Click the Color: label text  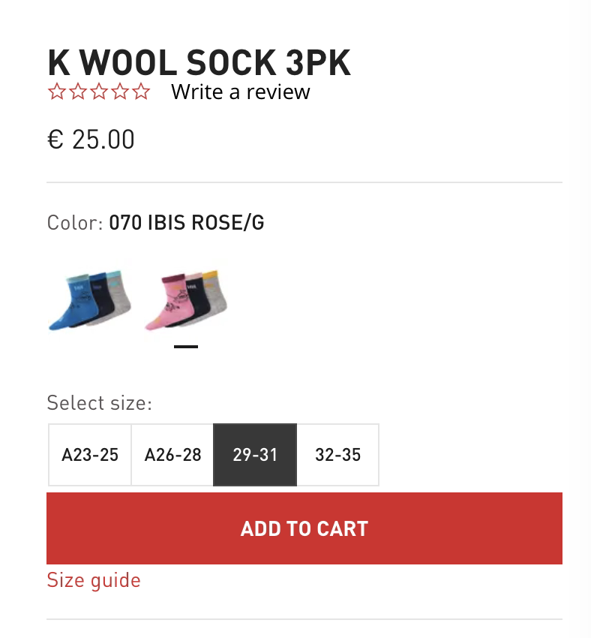[74, 223]
